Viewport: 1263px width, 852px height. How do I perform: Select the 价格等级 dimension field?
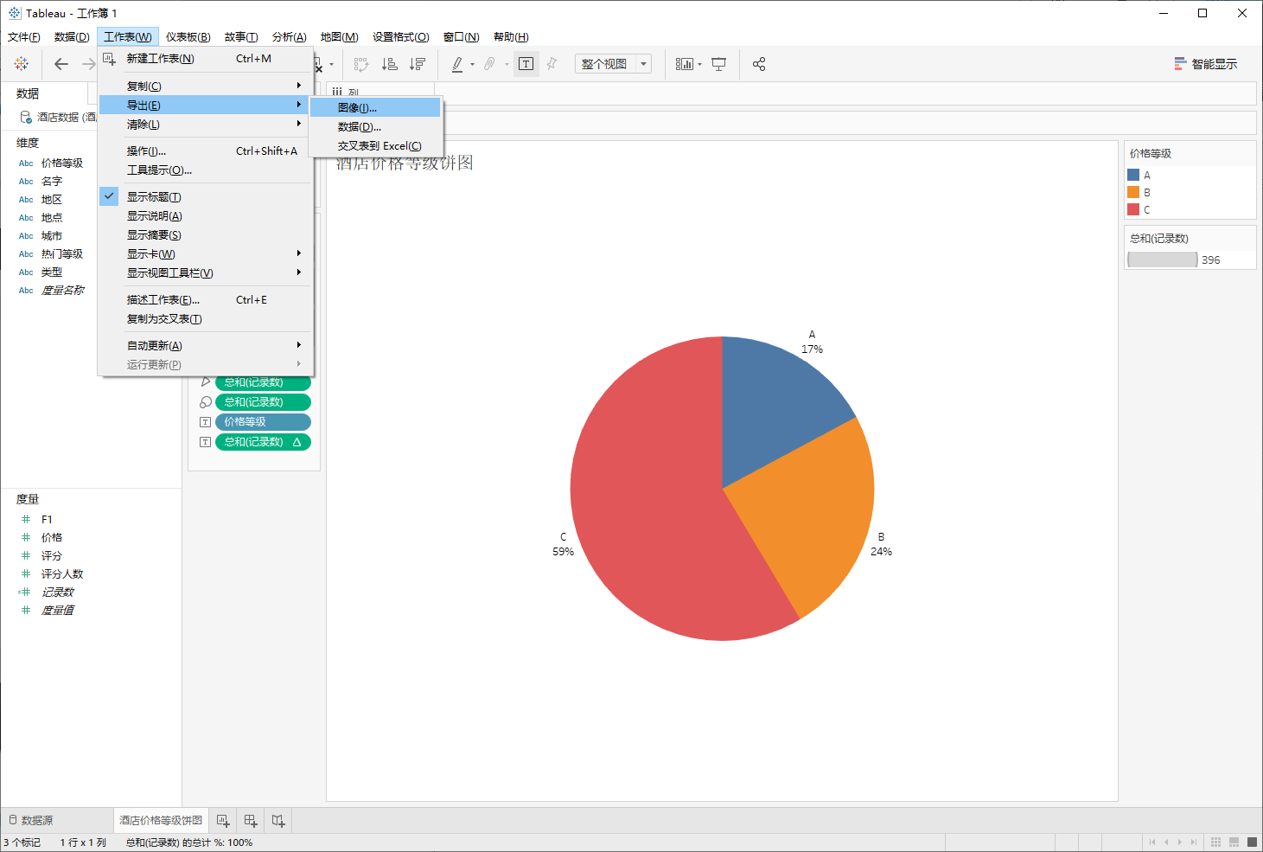click(62, 163)
